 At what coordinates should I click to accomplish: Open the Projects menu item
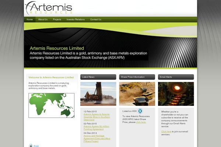(57, 19)
